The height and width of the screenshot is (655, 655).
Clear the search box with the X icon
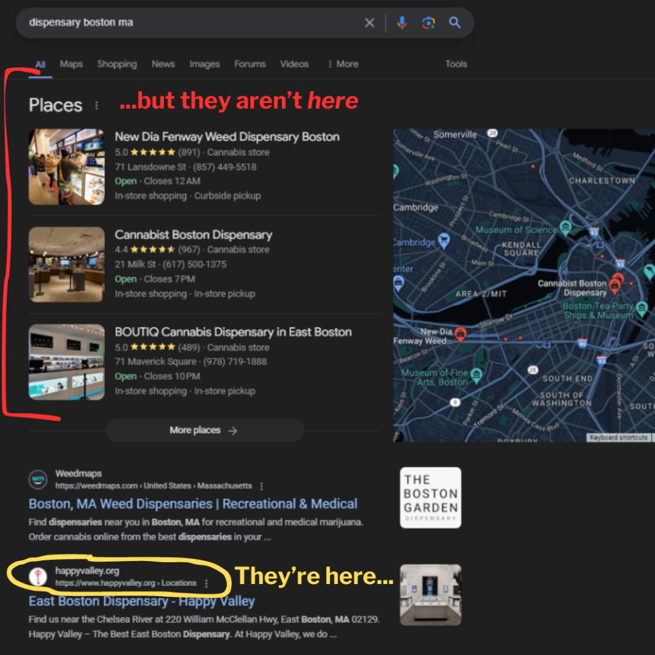369,22
